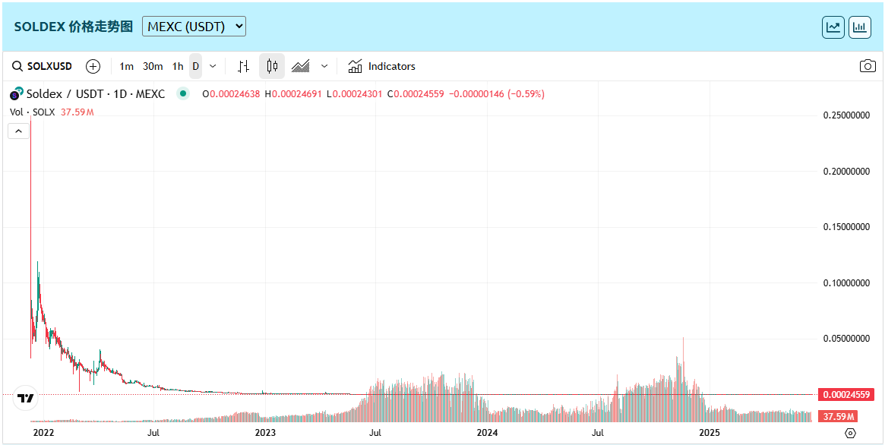Open the Indicators menu
The image size is (885, 445).
click(x=381, y=66)
